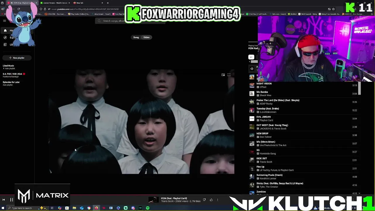Open the Offset artist link
375x211 pixels.
click(x=263, y=87)
